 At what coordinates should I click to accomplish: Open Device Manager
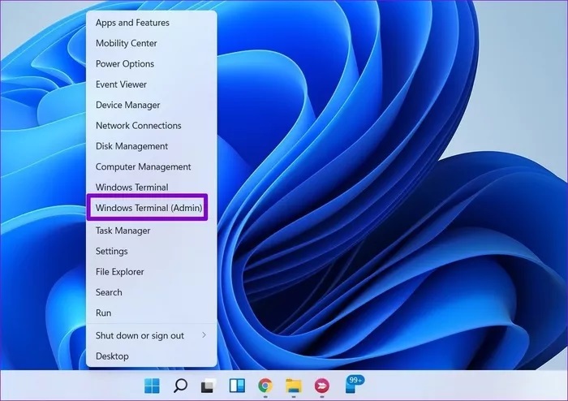(128, 105)
